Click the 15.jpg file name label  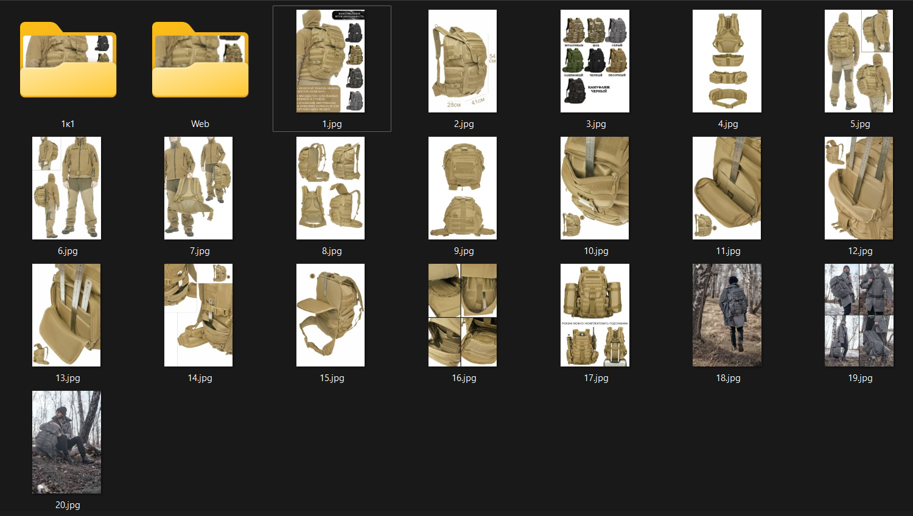tap(332, 378)
